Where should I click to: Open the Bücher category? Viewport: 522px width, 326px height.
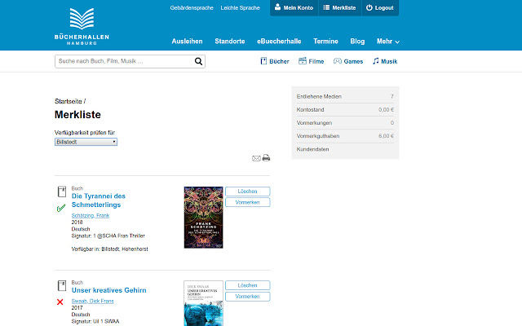coord(275,61)
